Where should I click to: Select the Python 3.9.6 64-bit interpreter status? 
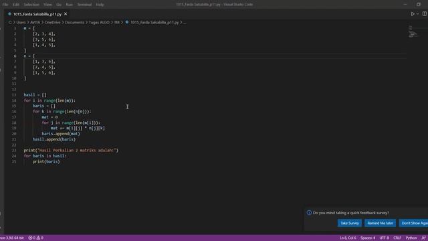(12, 238)
